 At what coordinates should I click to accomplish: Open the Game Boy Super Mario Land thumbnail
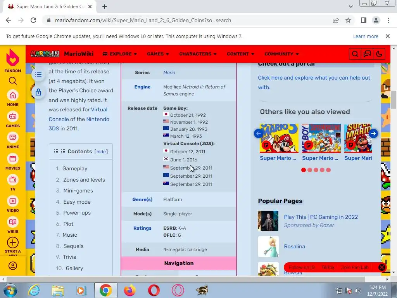coord(321,138)
